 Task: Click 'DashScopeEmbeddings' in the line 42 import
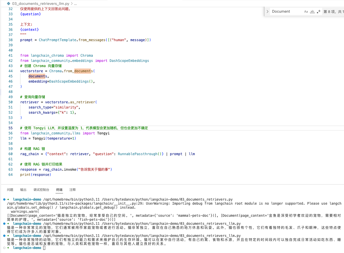[x=129, y=61]
